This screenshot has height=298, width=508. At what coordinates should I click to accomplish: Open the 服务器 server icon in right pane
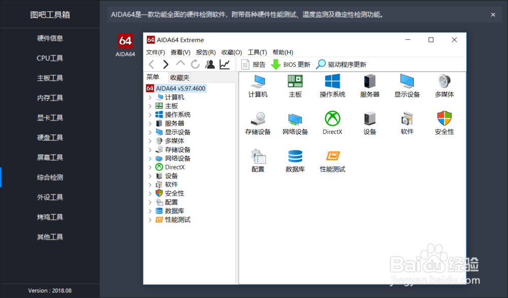click(x=370, y=86)
